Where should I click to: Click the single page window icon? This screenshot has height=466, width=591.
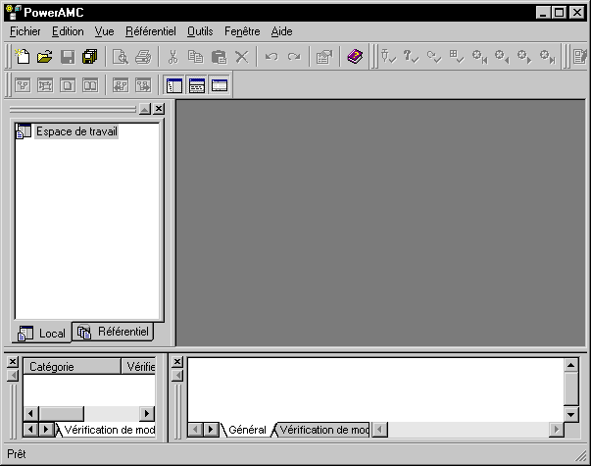[x=68, y=85]
